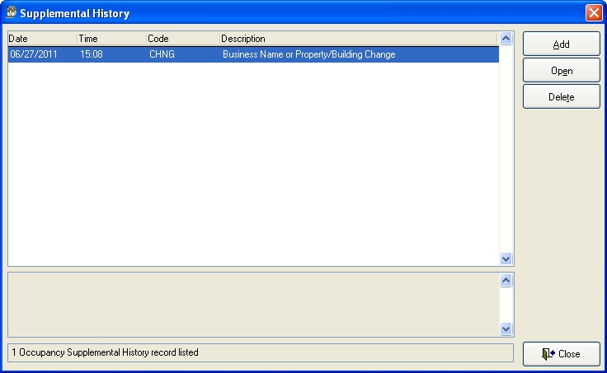Click the Supplemental History title bar icon
The width and height of the screenshot is (607, 373).
click(12, 13)
